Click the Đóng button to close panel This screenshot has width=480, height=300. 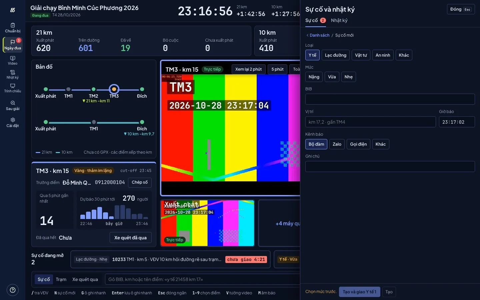click(461, 9)
